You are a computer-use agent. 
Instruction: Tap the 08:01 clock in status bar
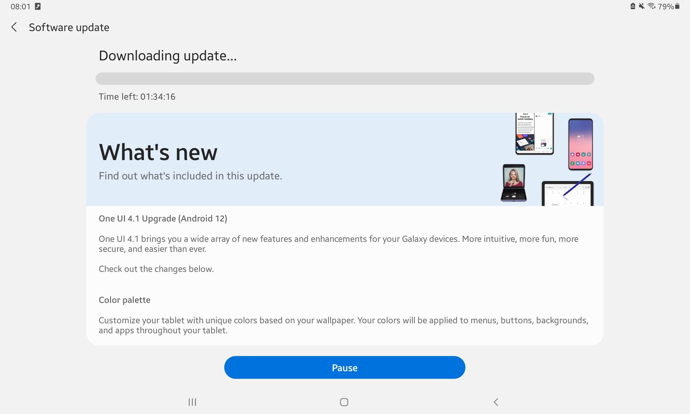tap(21, 7)
